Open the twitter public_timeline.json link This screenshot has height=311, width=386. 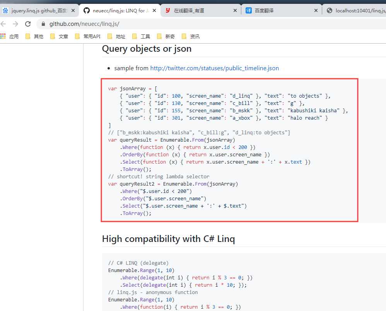(215, 68)
